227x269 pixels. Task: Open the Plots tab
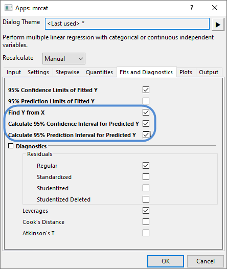click(186, 72)
